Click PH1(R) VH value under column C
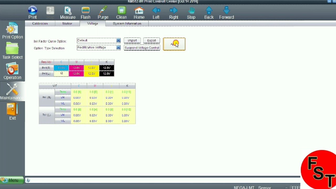The height and width of the screenshot is (189, 336). tap(77, 98)
